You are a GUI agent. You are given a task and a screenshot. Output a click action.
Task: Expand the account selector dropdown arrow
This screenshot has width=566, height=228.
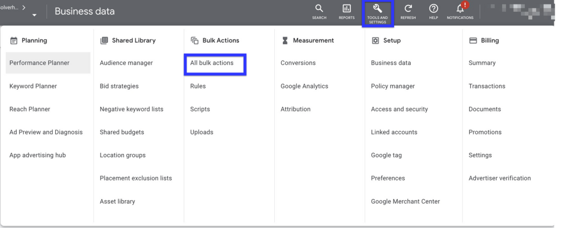[35, 15]
